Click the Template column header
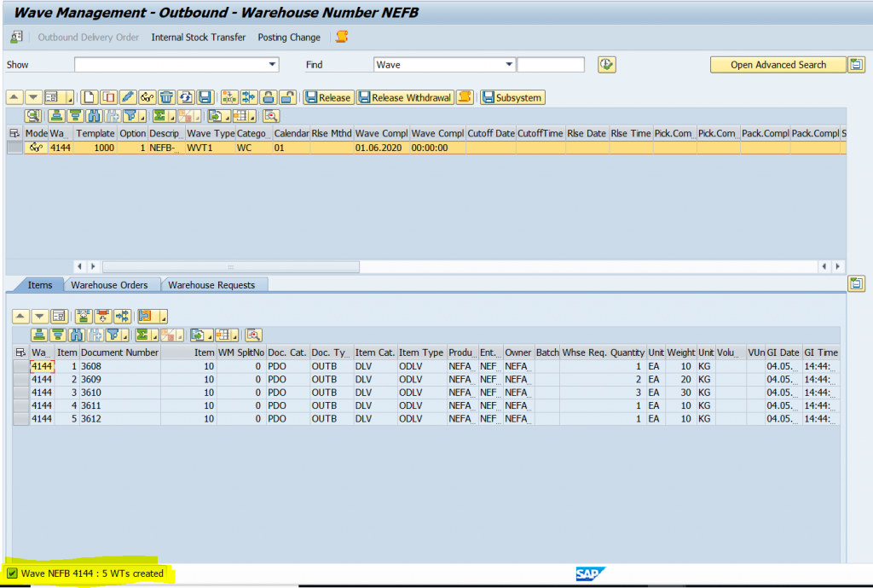The image size is (873, 588). pos(95,133)
